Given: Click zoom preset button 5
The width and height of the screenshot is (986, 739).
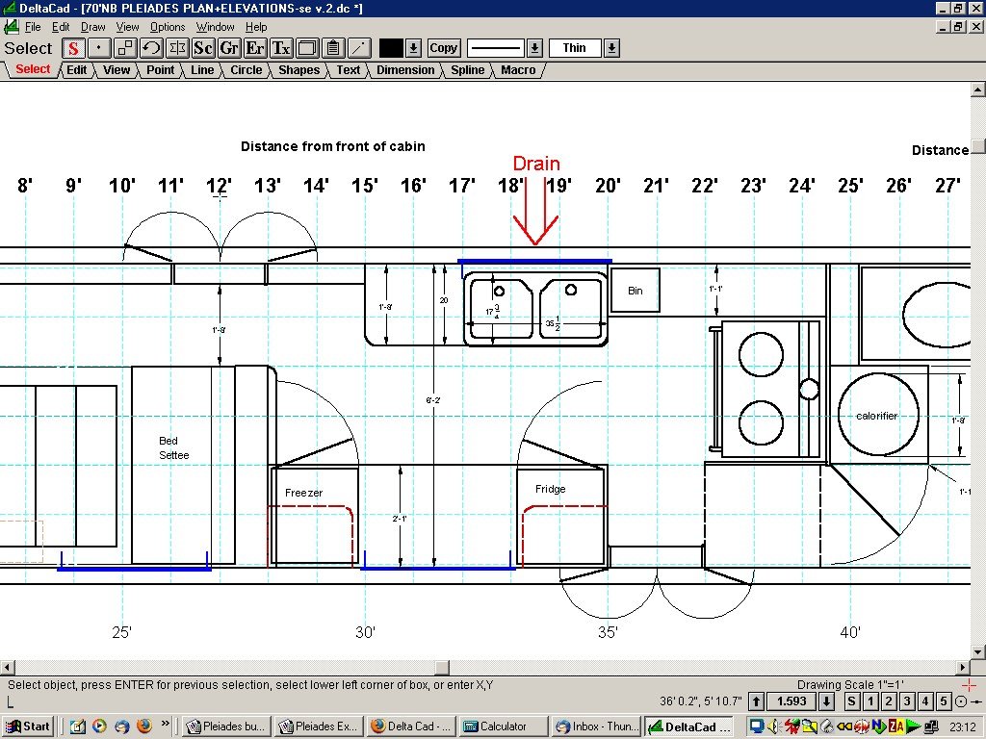Looking at the screenshot, I should tap(944, 701).
